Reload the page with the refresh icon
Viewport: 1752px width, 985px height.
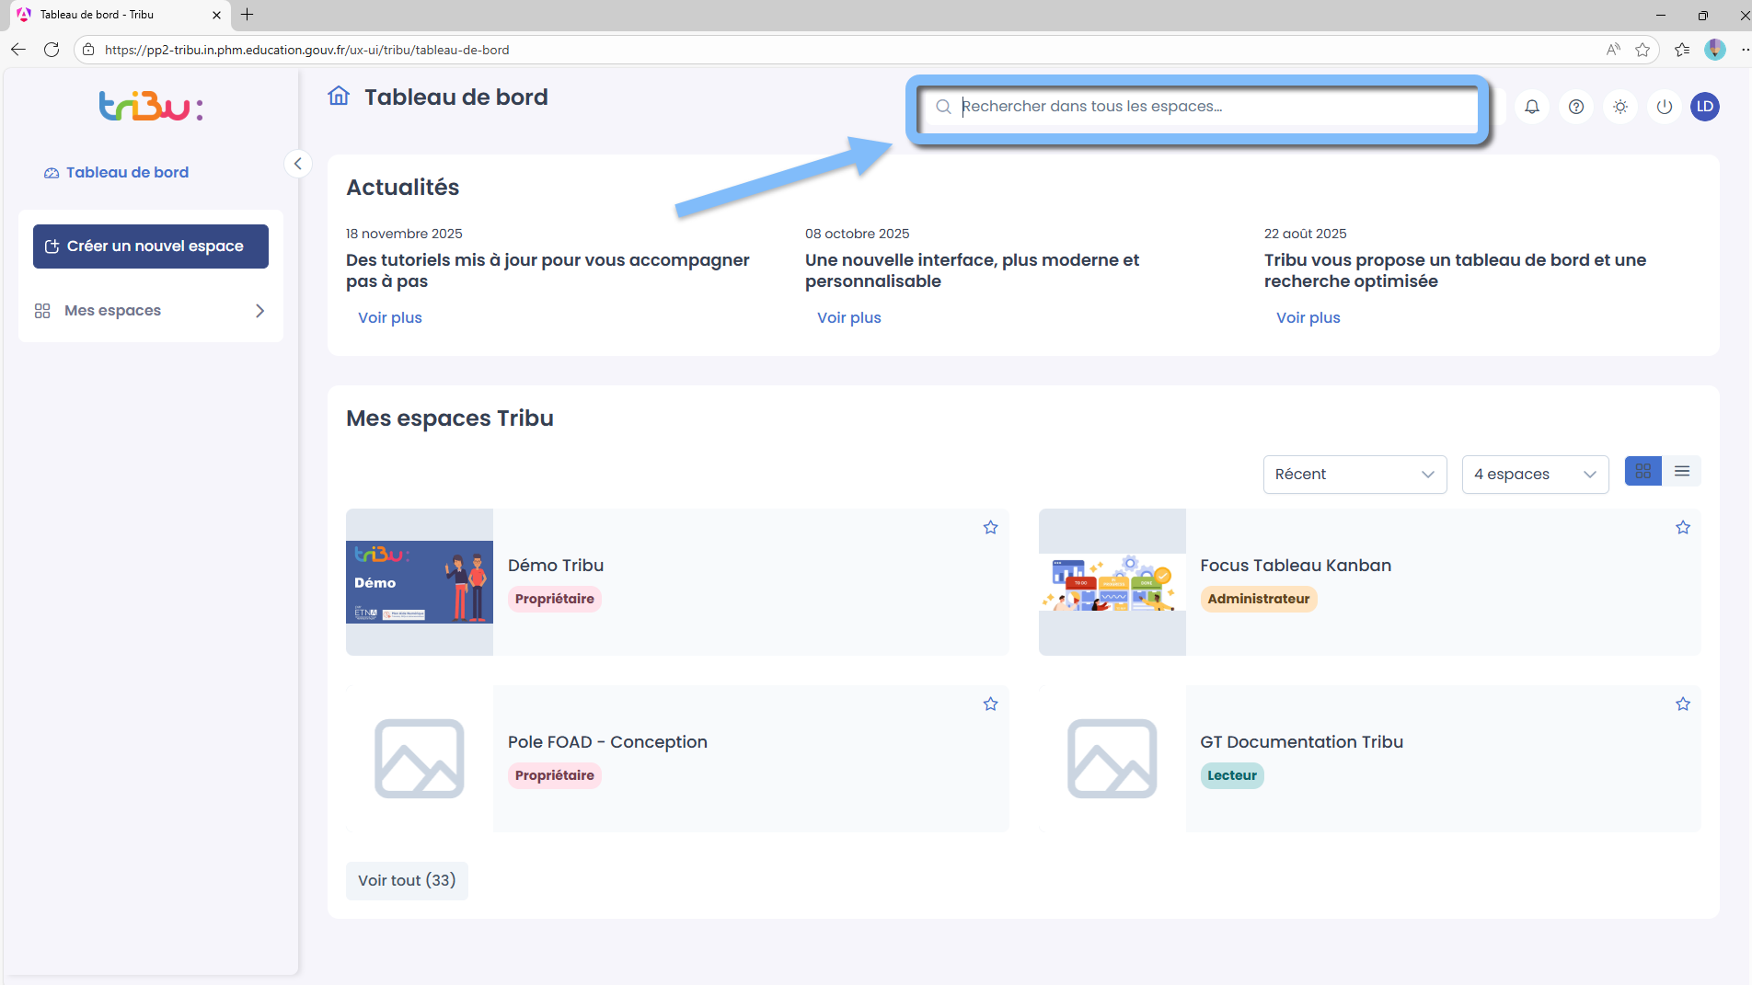click(52, 50)
